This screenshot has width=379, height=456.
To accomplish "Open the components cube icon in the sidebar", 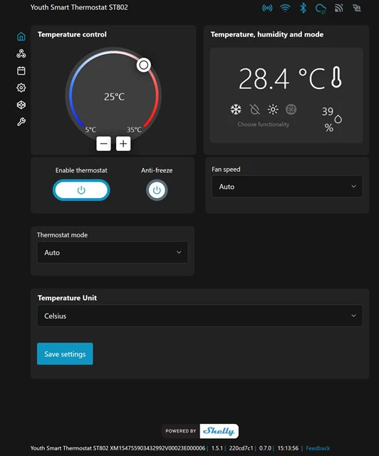I will coord(21,105).
